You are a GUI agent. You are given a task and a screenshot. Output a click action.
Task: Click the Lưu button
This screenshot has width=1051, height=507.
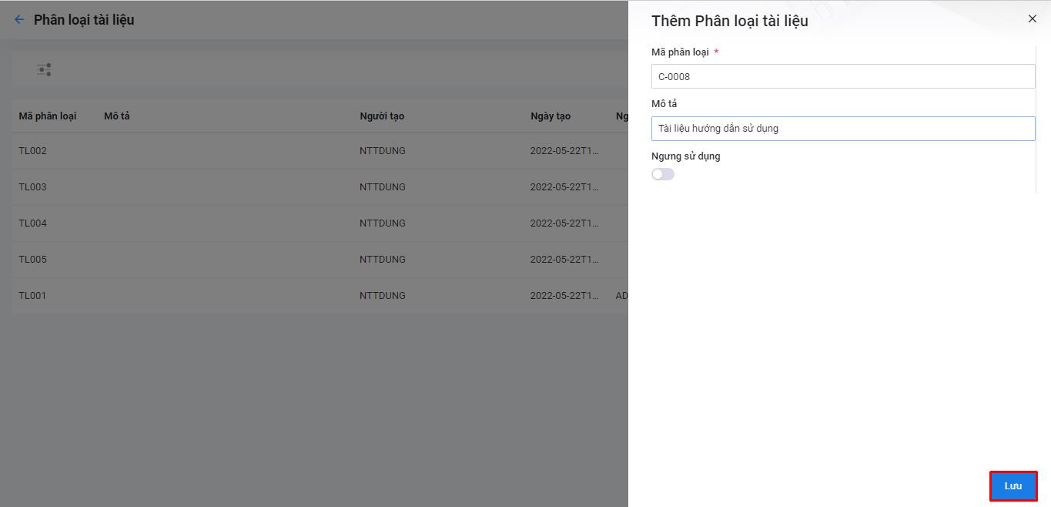(1013, 486)
